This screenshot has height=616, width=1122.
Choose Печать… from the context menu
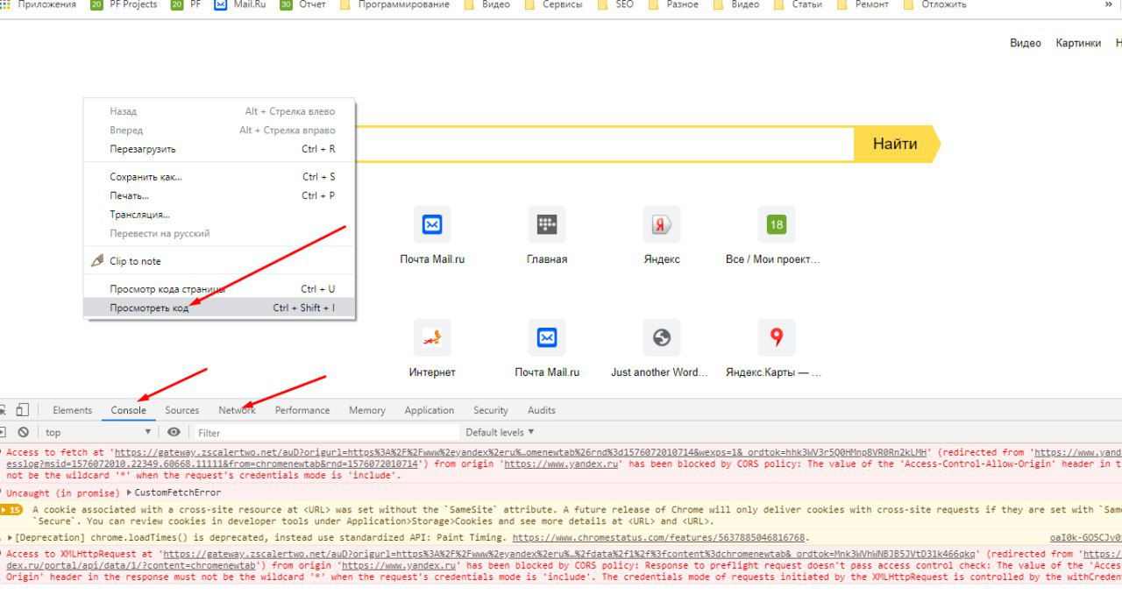(219, 195)
